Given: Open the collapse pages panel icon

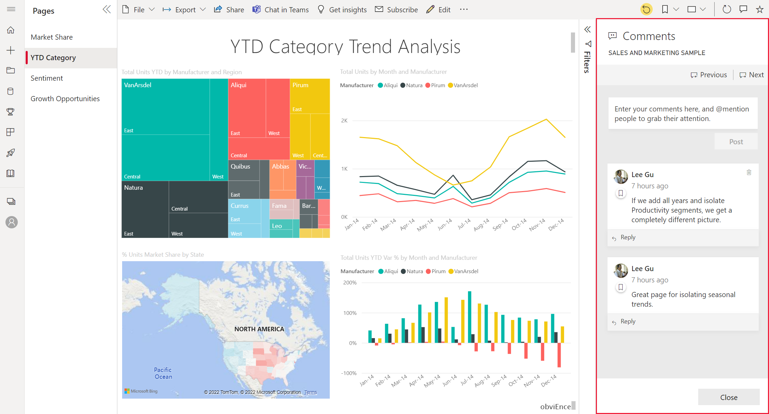Looking at the screenshot, I should pos(107,9).
